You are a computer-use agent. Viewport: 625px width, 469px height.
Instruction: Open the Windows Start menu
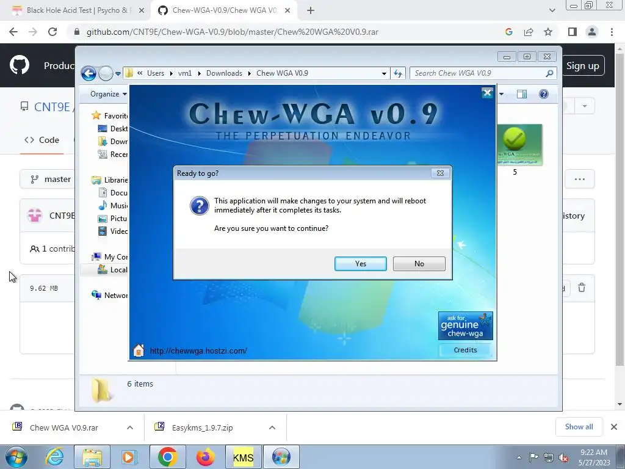click(16, 457)
